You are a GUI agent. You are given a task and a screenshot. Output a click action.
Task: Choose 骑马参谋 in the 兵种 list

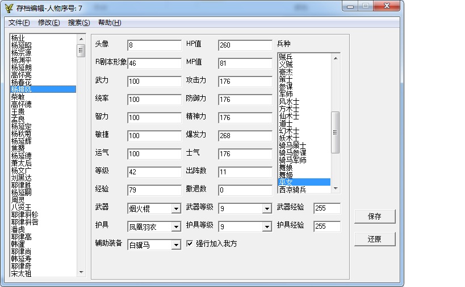[304, 153]
